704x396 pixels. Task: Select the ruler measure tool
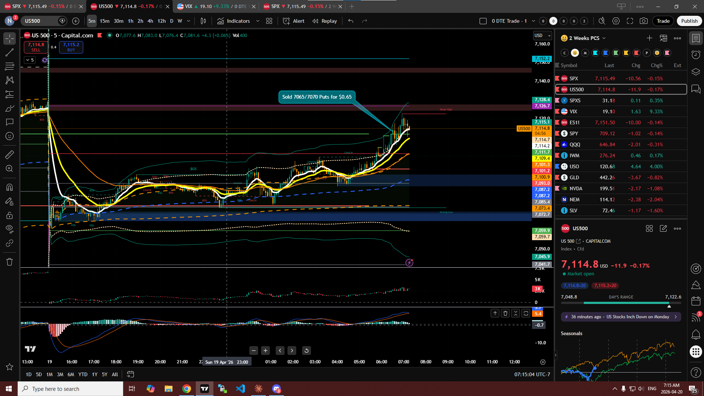coord(10,155)
